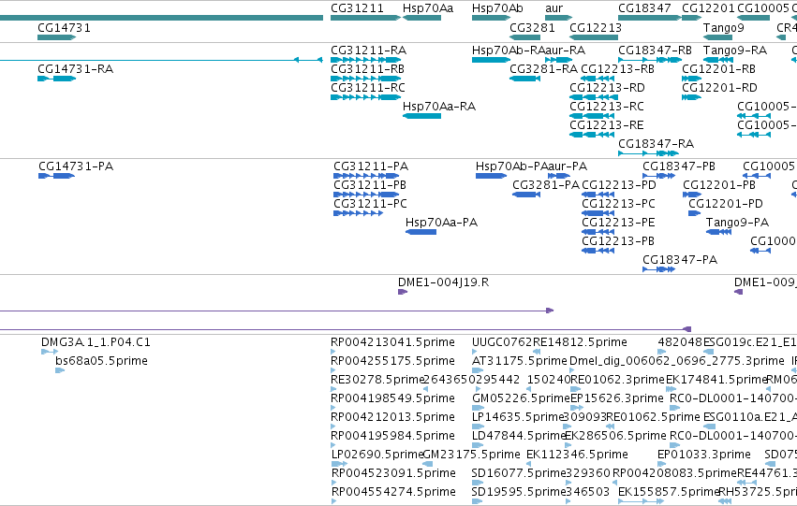Click transcript CG31211-RC

coord(365,97)
